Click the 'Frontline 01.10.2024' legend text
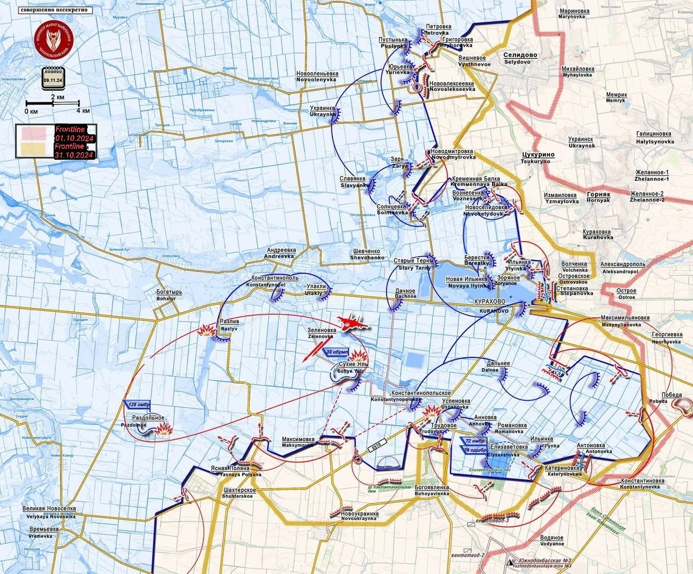Viewport: 693px width, 574px height. pyautogui.click(x=75, y=134)
